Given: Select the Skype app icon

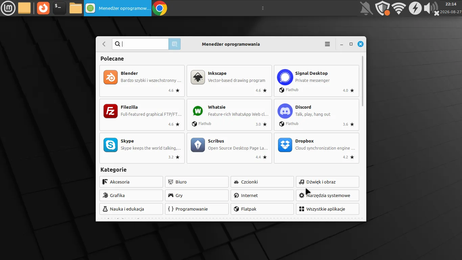Looking at the screenshot, I should coord(111,145).
